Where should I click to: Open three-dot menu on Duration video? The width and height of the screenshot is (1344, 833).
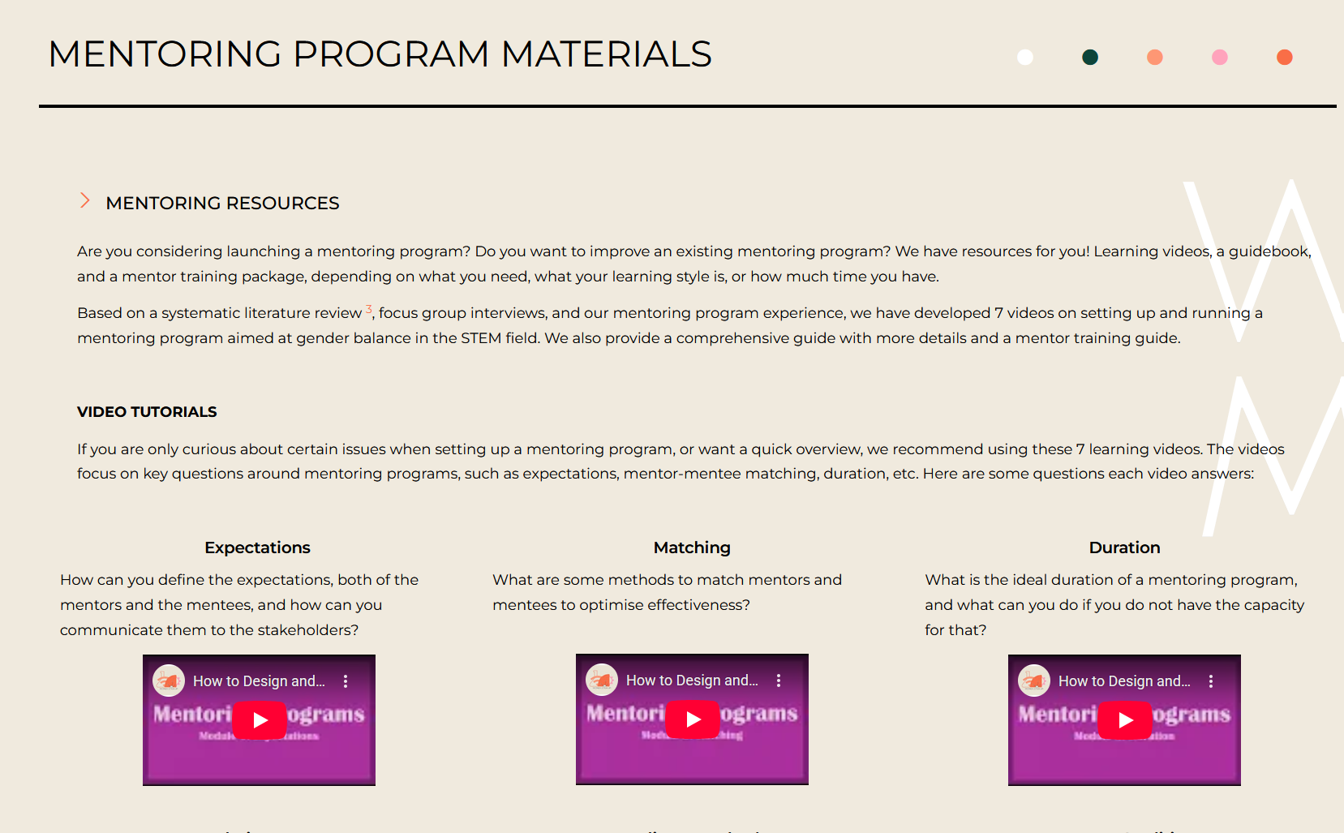point(1211,681)
